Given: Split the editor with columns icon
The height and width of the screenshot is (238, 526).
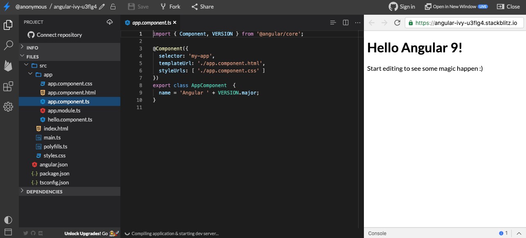Looking at the screenshot, I should (x=345, y=22).
